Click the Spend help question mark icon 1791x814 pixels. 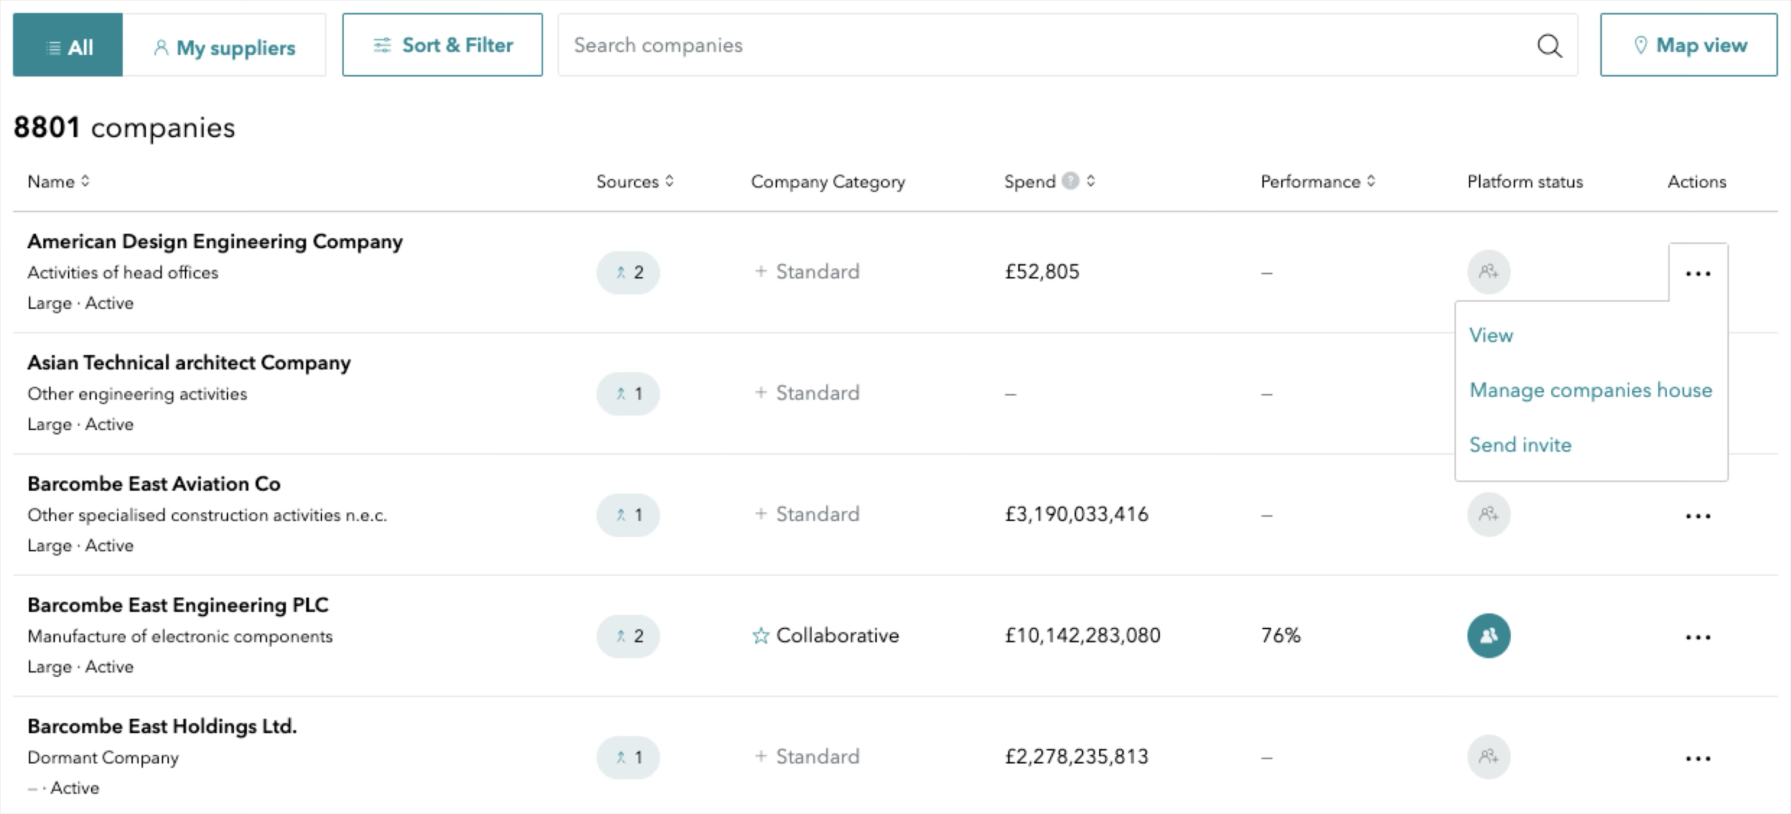pyautogui.click(x=1071, y=180)
